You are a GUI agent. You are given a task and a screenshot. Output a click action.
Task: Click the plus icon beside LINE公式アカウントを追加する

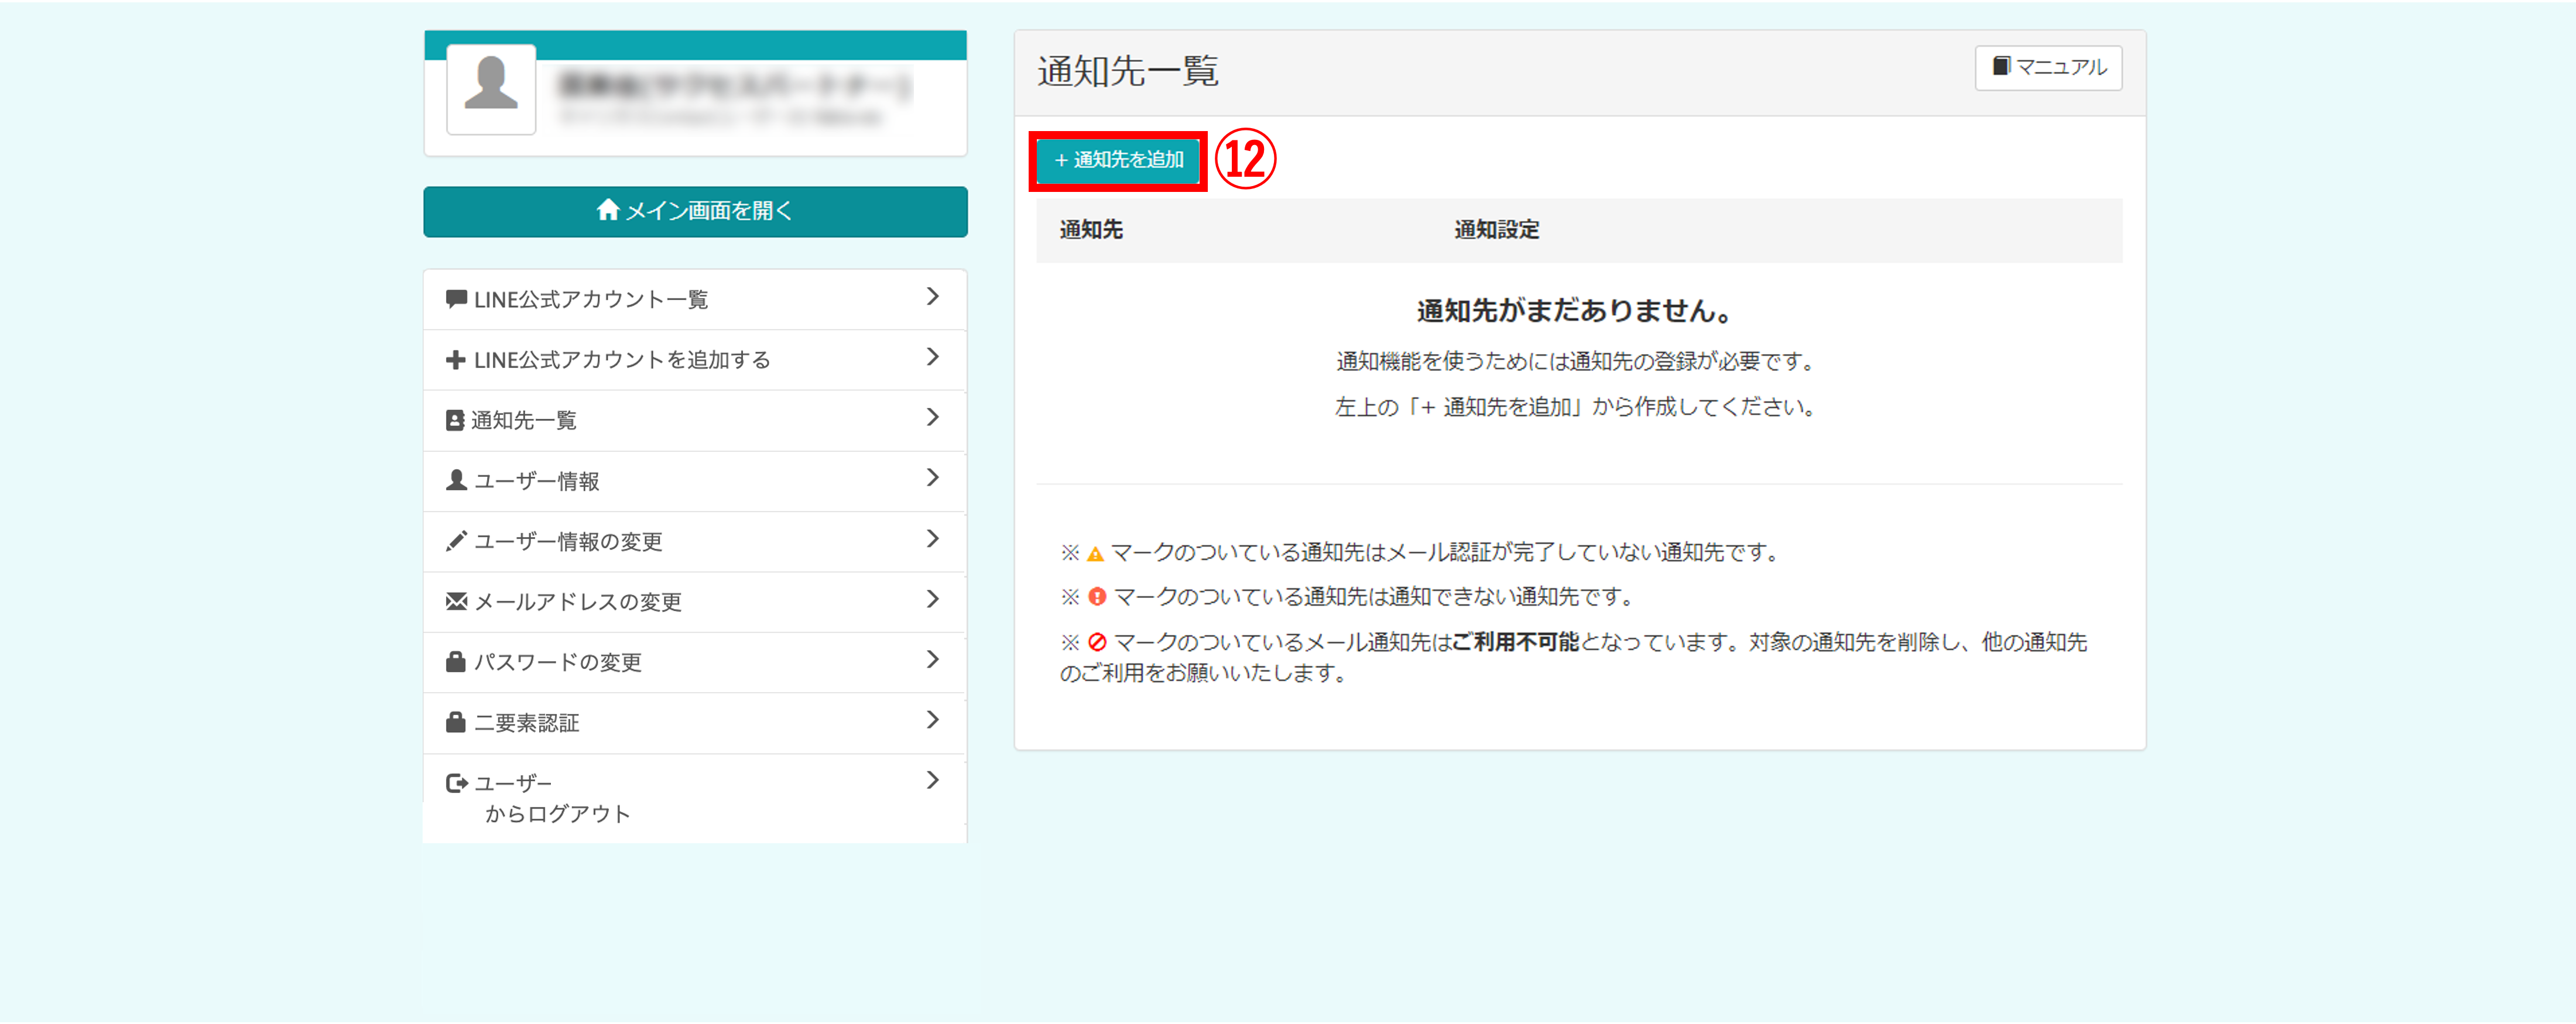point(456,360)
